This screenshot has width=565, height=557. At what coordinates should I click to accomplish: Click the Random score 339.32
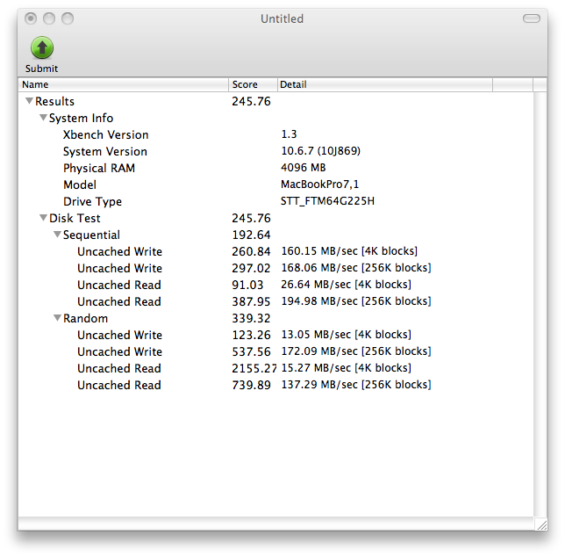(251, 318)
